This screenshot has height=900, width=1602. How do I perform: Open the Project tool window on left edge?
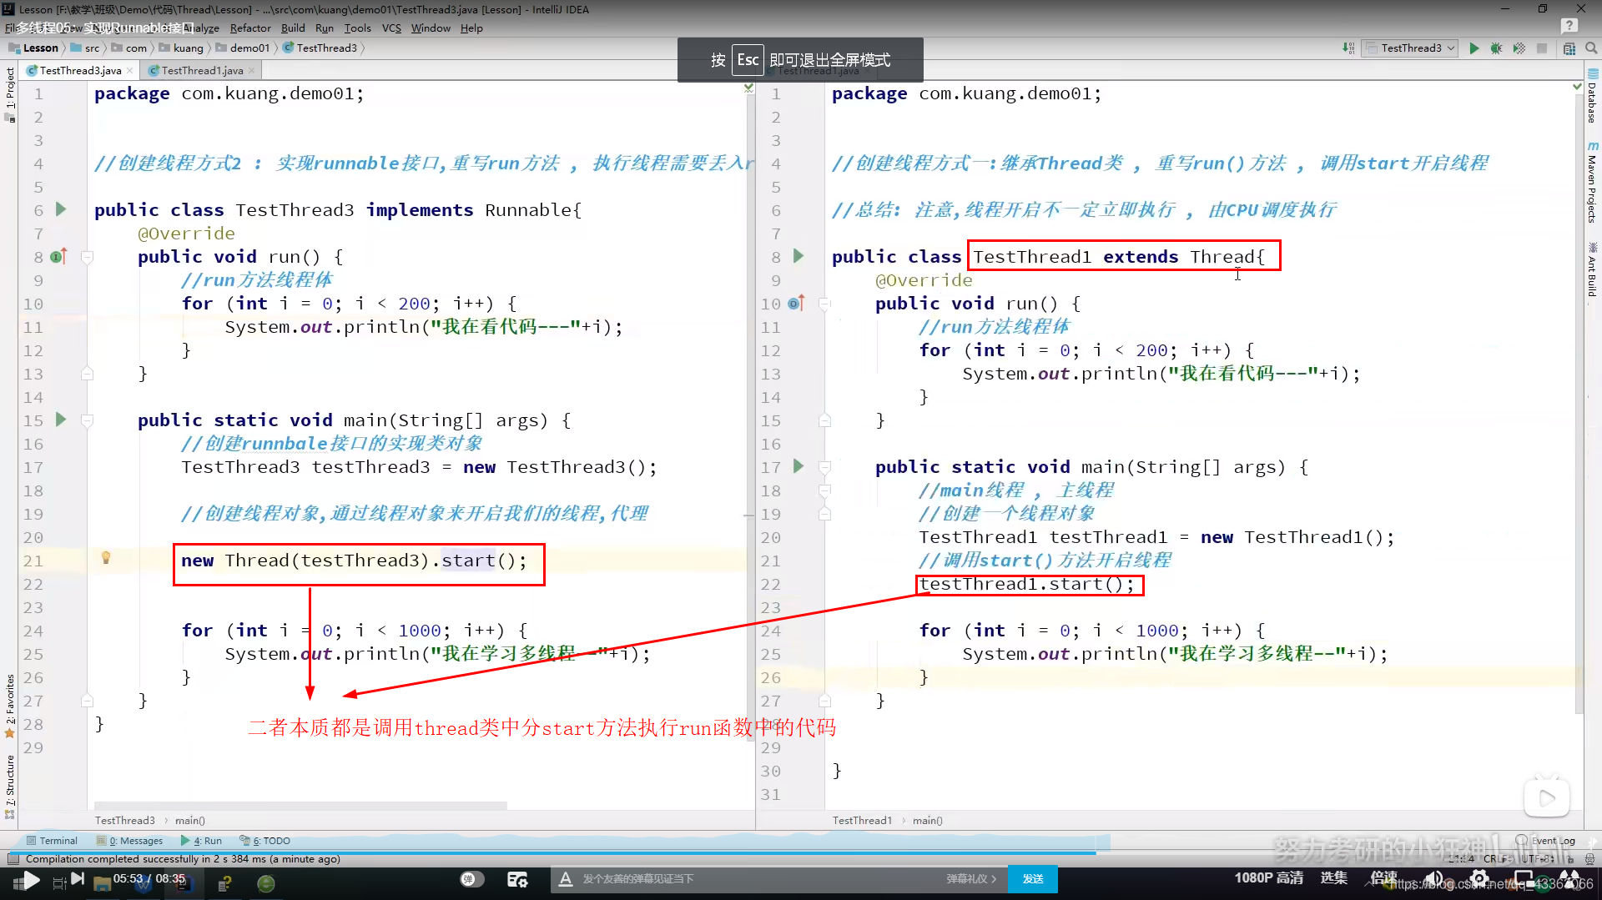coord(10,93)
